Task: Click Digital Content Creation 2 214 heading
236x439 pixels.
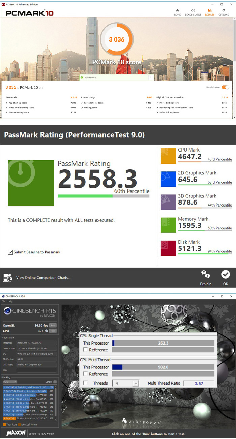Action: pos(192,97)
